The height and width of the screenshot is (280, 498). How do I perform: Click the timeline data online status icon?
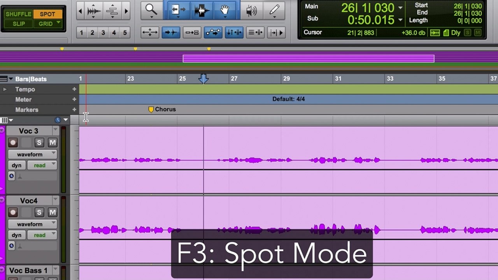(x=435, y=33)
